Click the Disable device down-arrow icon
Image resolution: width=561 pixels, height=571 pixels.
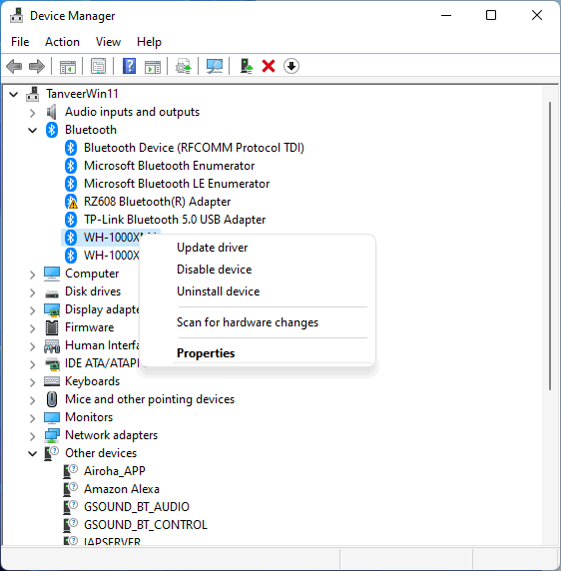(291, 66)
